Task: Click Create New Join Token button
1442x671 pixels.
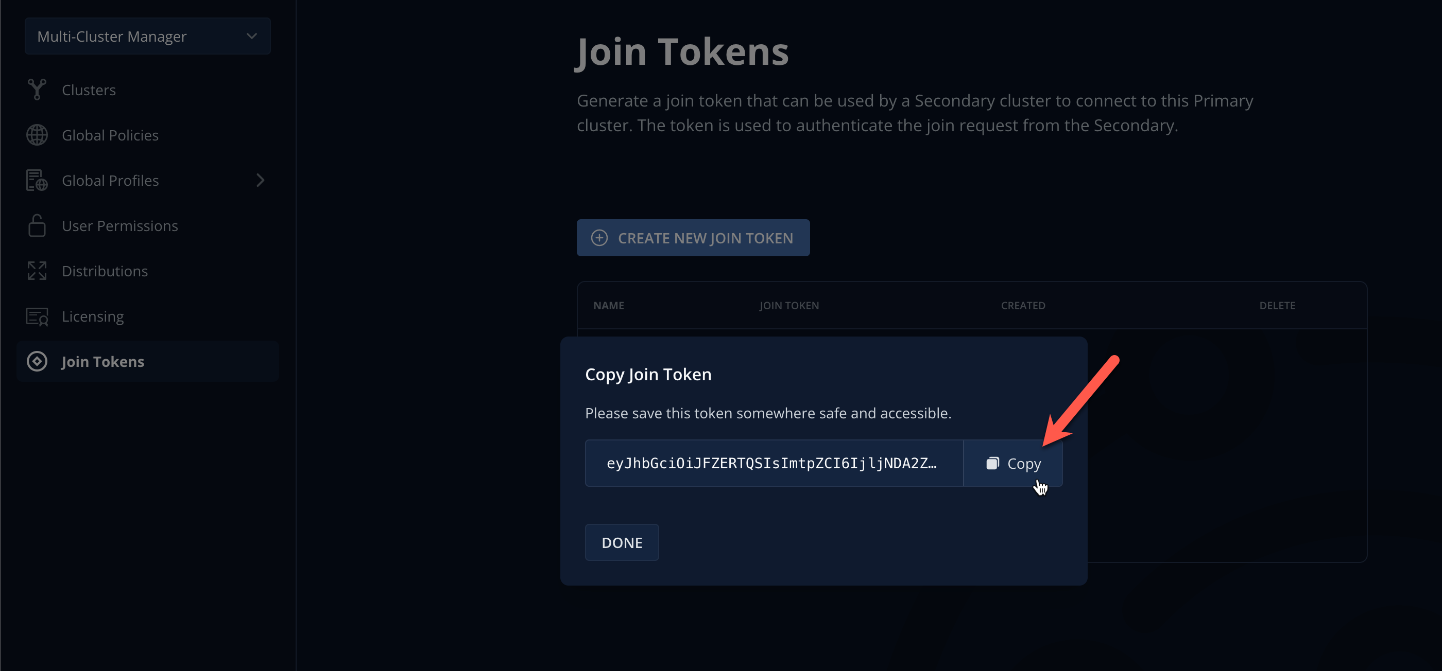Action: [693, 238]
